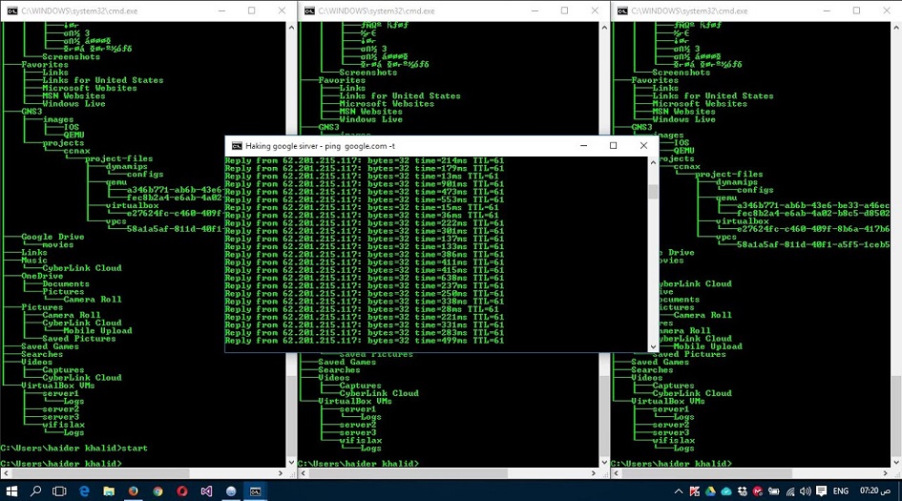Click the Opera browser taskbar icon

tap(182, 491)
